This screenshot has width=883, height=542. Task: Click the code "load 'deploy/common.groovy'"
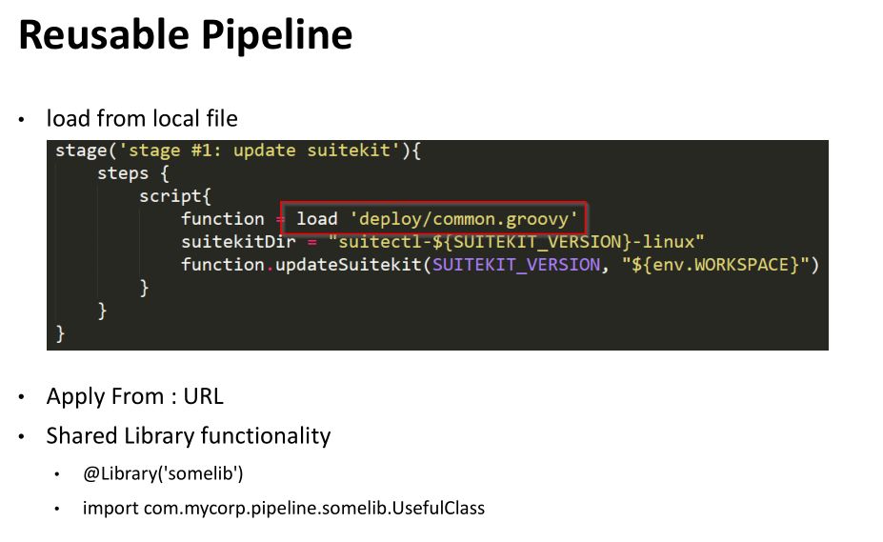(436, 218)
